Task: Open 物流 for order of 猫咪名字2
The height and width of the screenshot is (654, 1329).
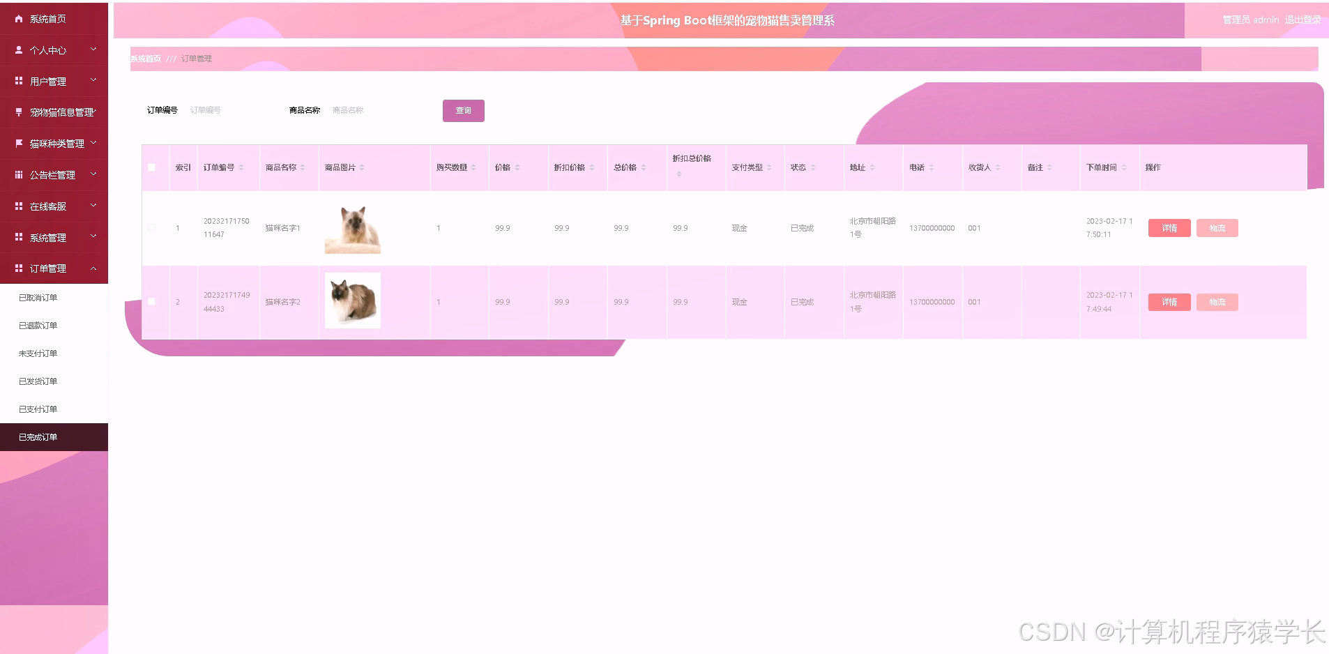Action: click(x=1217, y=302)
